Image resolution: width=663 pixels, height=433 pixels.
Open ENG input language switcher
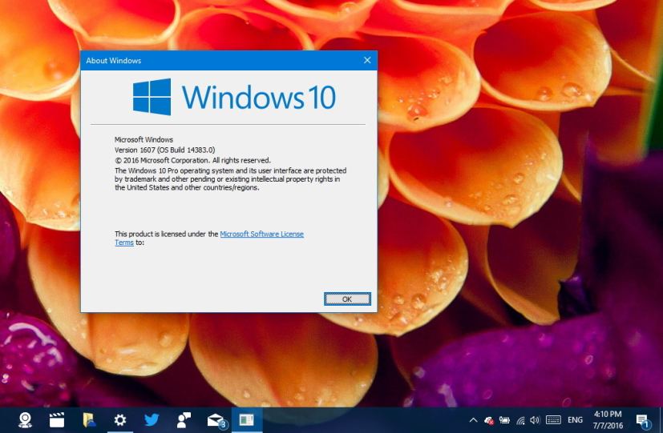point(575,419)
